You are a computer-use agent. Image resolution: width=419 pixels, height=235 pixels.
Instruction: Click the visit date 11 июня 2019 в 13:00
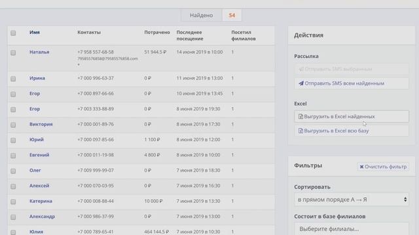coord(200,78)
